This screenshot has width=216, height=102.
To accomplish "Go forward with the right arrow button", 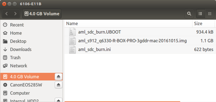I will point(15,14).
